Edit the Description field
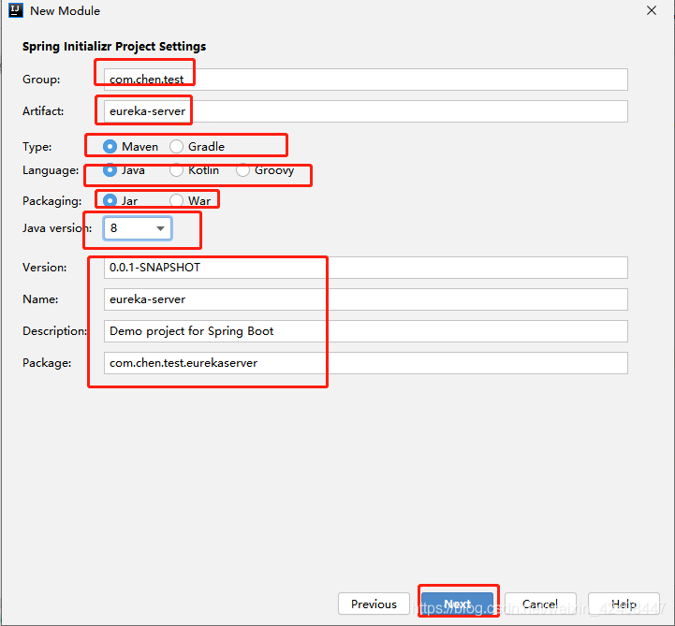This screenshot has height=626, width=675. tap(365, 331)
